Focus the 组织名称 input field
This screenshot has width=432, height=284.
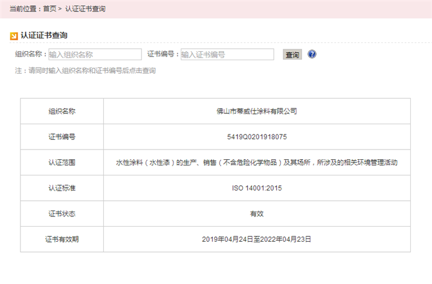[95, 54]
